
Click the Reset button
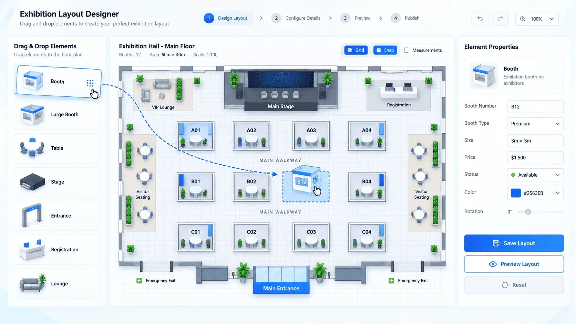click(x=514, y=285)
